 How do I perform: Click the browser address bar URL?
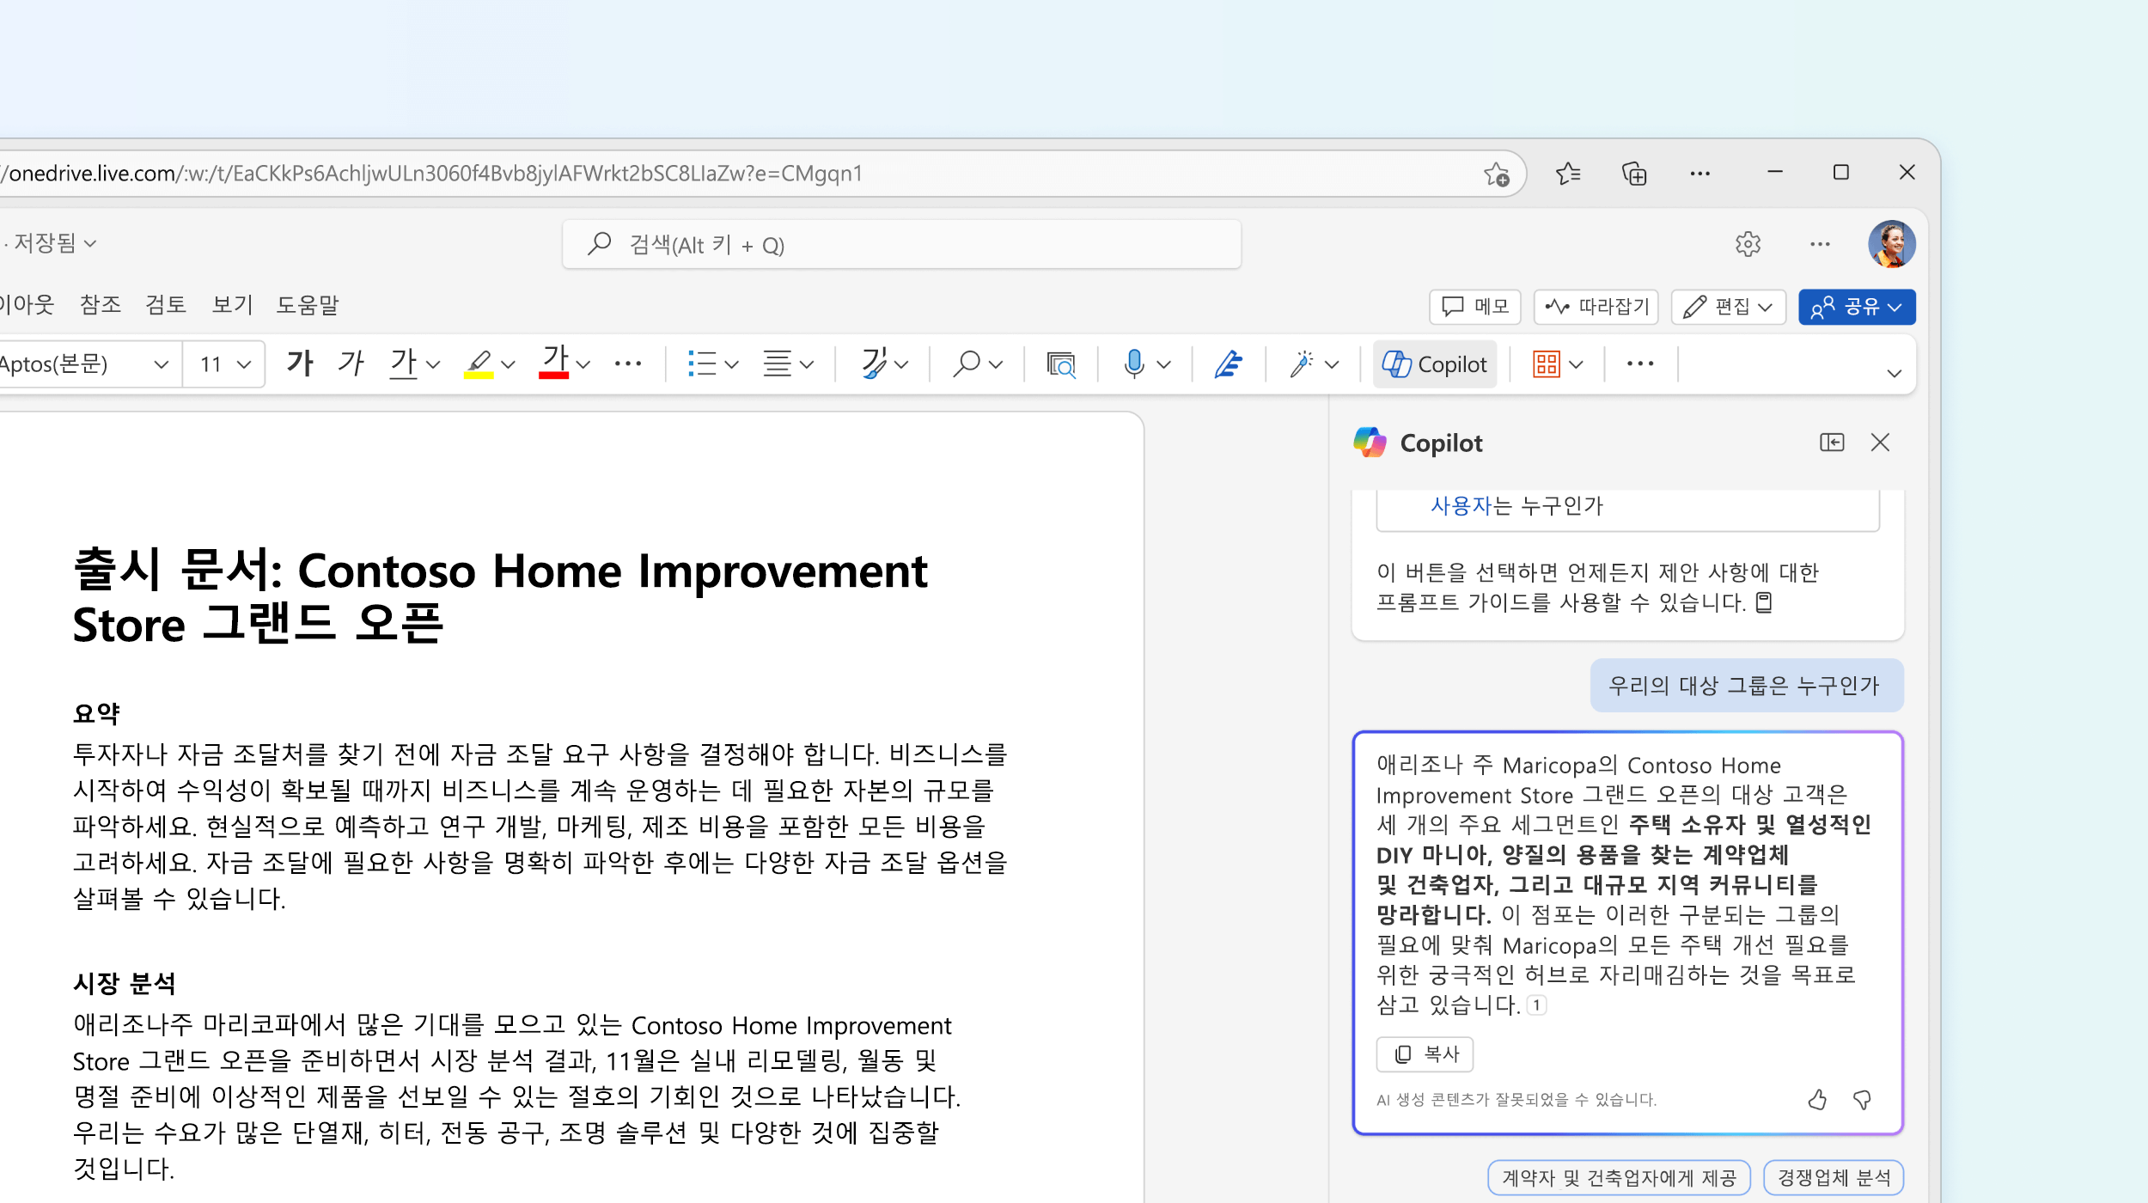(433, 174)
